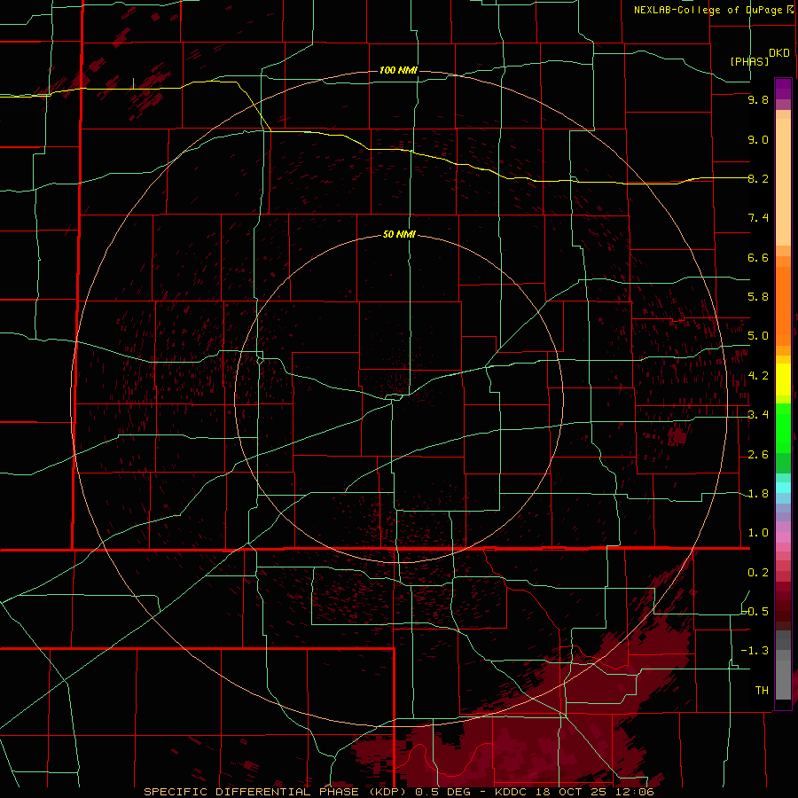The image size is (798, 798).
Task: Select the 0.2 scale value
Action: (x=758, y=573)
